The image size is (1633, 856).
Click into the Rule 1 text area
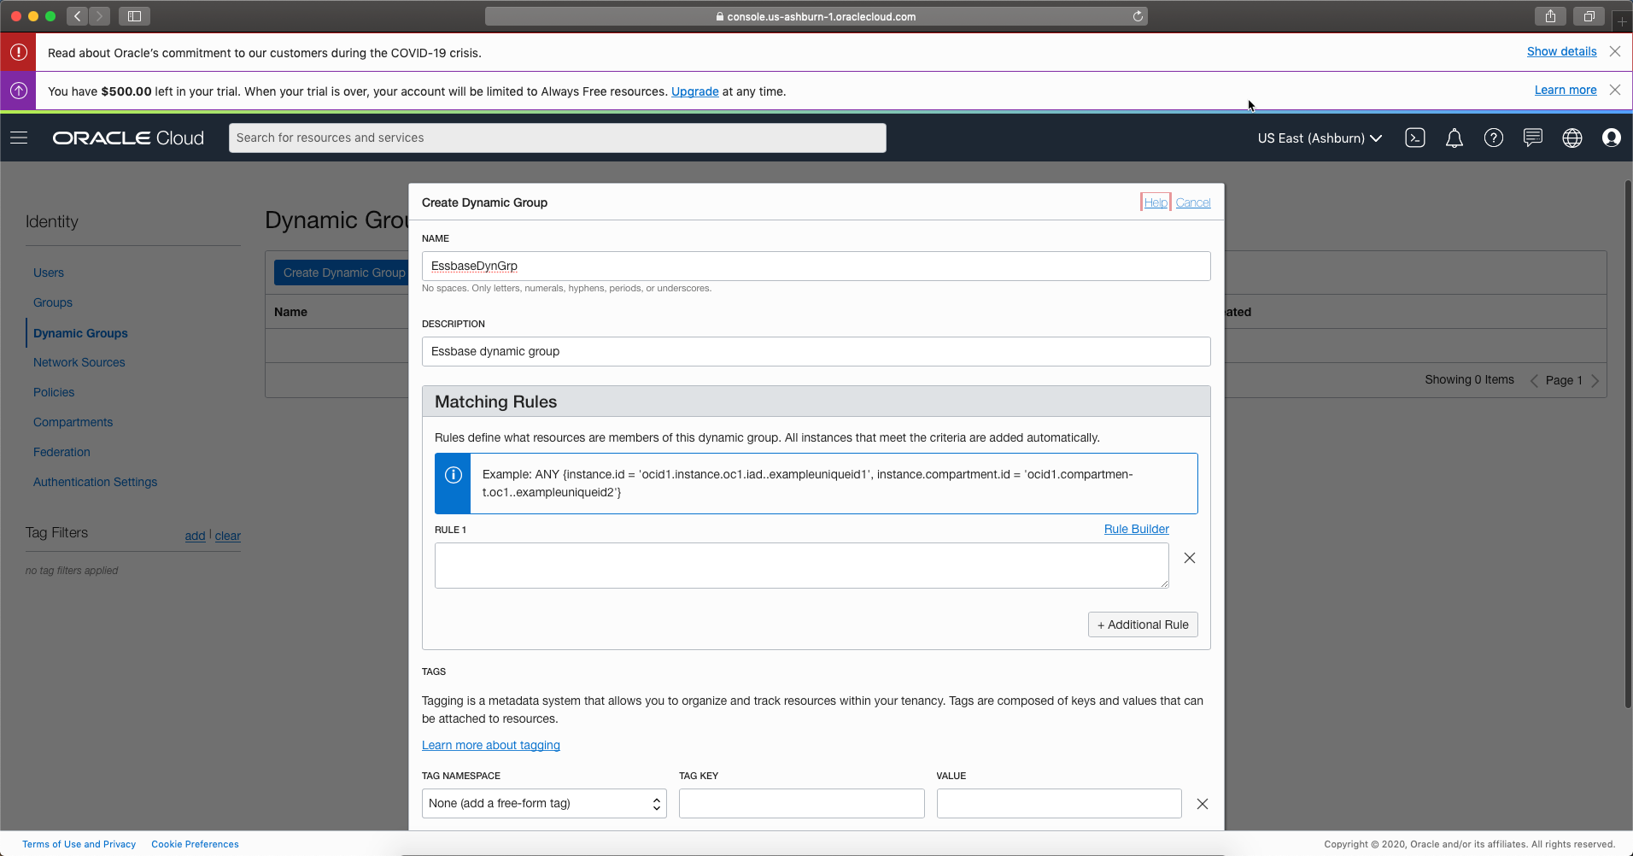tap(801, 566)
